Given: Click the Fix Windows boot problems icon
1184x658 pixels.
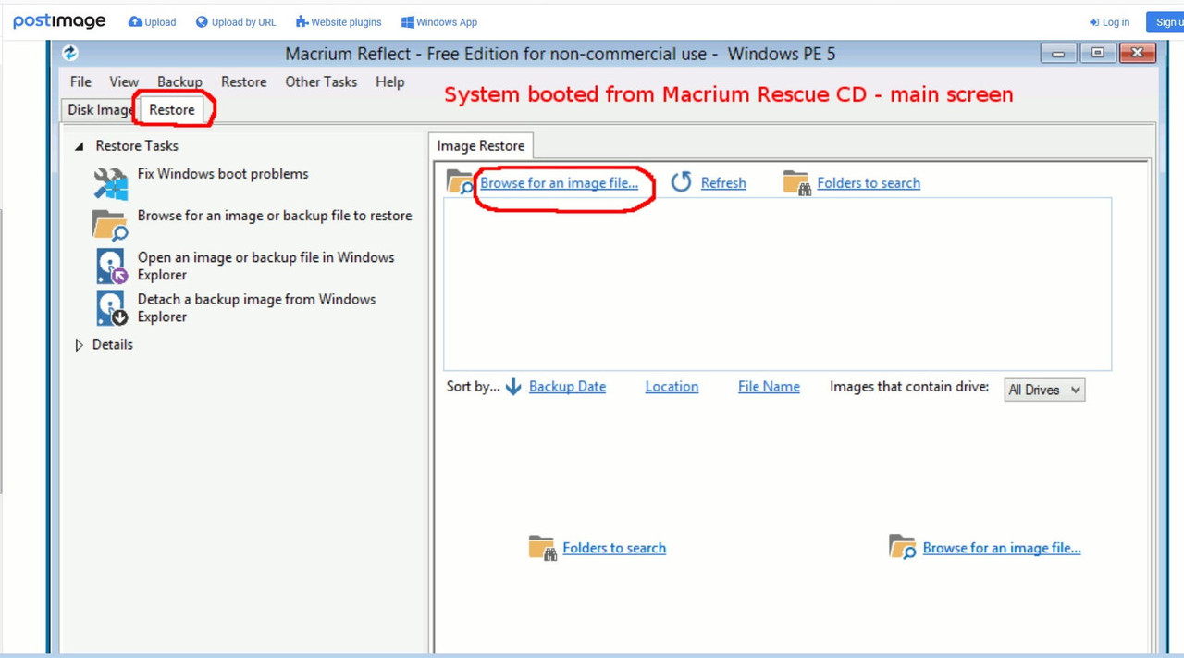Looking at the screenshot, I should tap(110, 183).
